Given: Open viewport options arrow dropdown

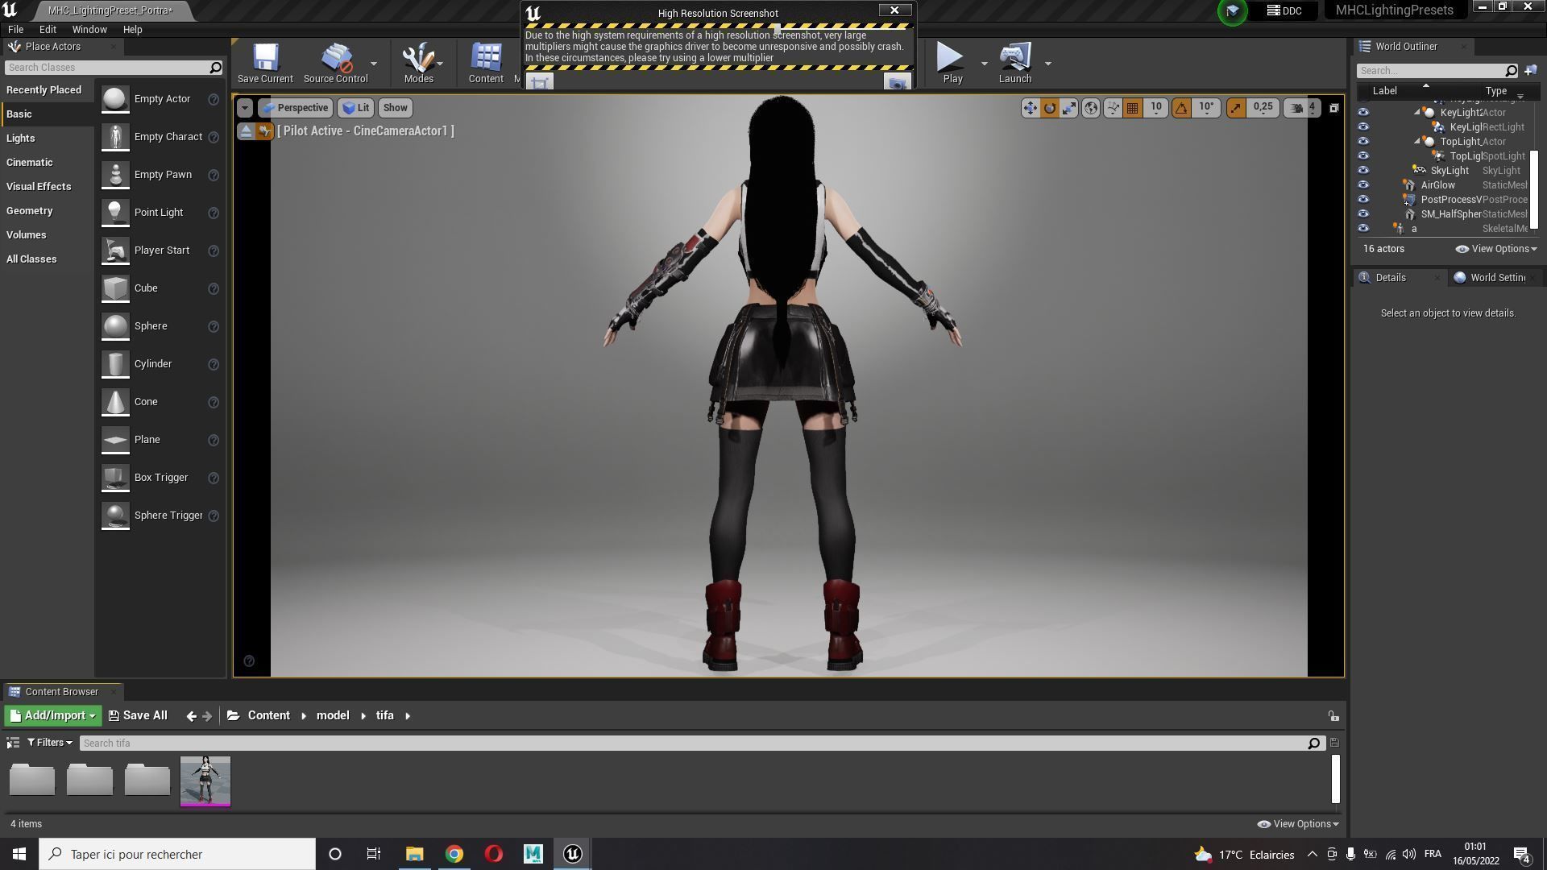Looking at the screenshot, I should (245, 108).
